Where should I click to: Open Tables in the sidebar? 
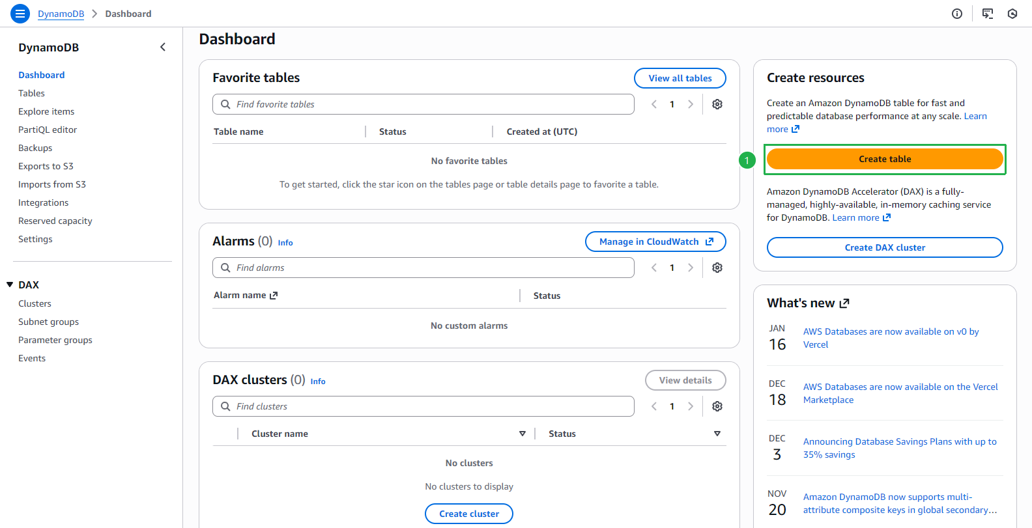pos(31,93)
